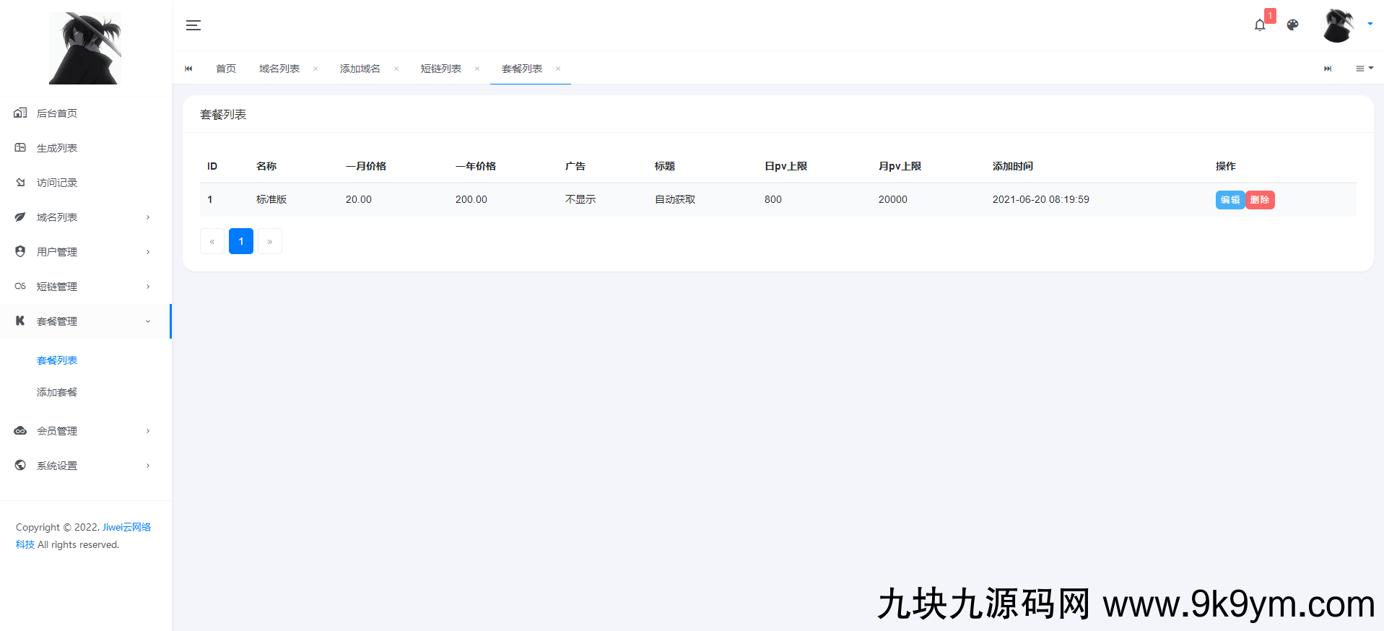This screenshot has width=1384, height=631.
Task: Open 后台首页 in the sidebar
Action: 57,113
